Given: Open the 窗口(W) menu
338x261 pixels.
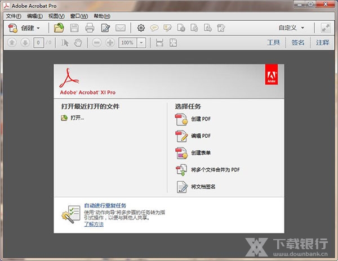Looking at the screenshot, I should coord(79,16).
